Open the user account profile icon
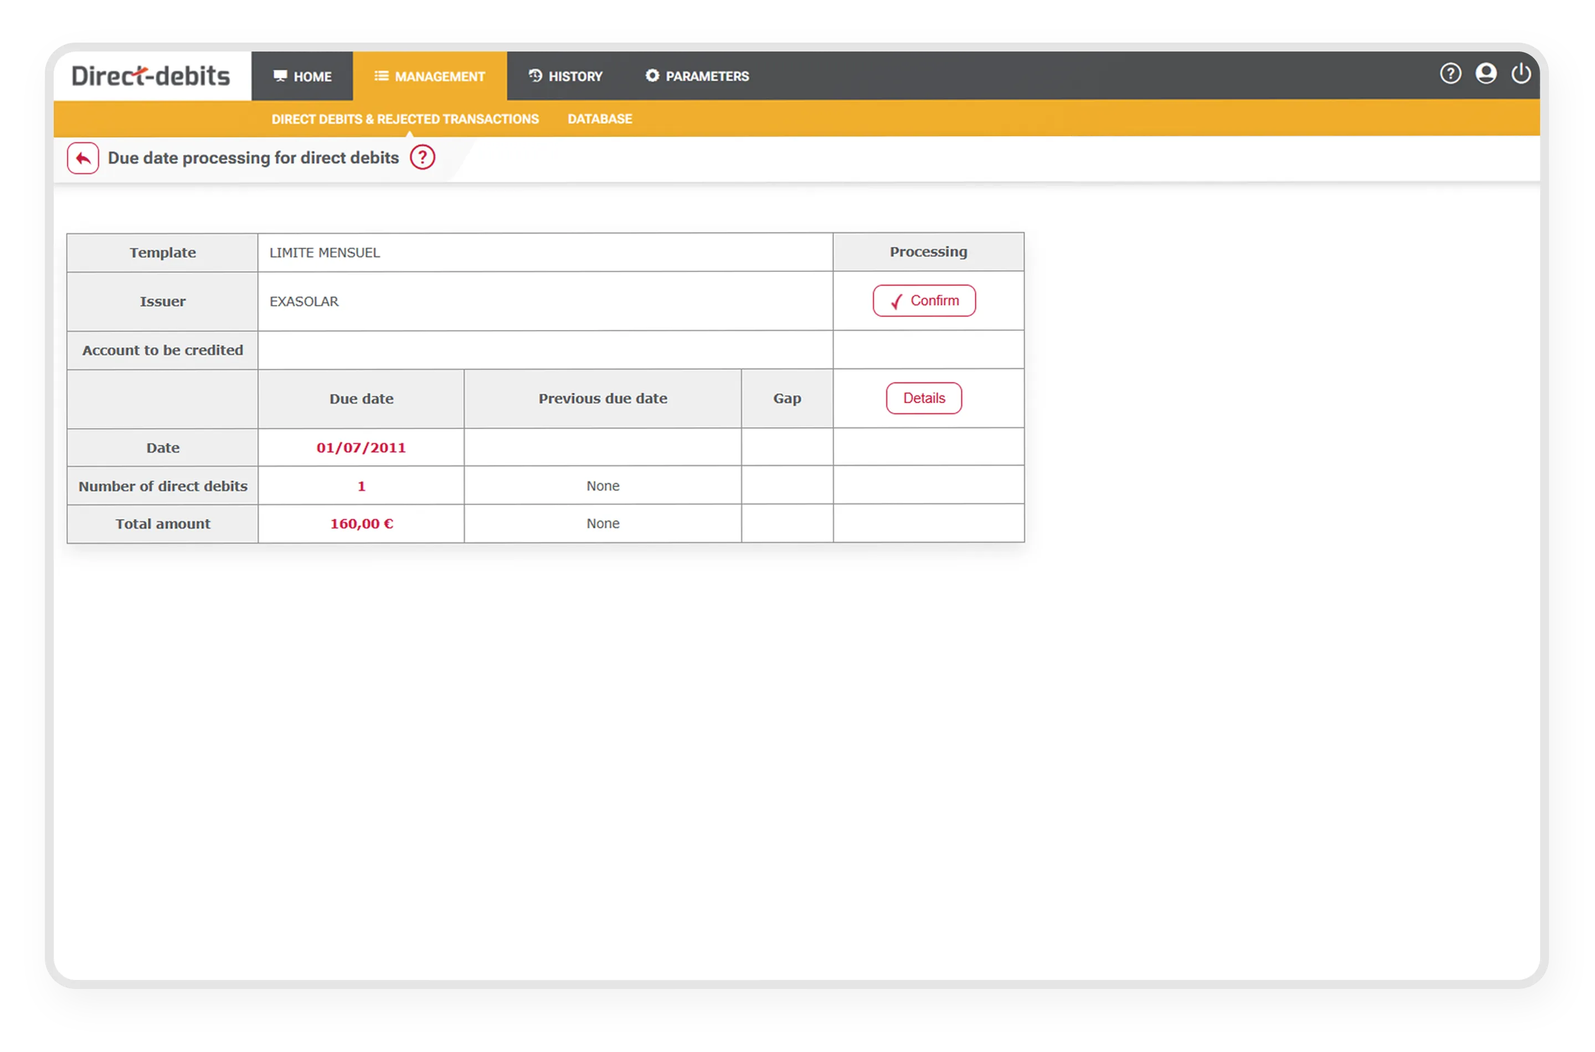This screenshot has width=1595, height=1052. (x=1486, y=74)
